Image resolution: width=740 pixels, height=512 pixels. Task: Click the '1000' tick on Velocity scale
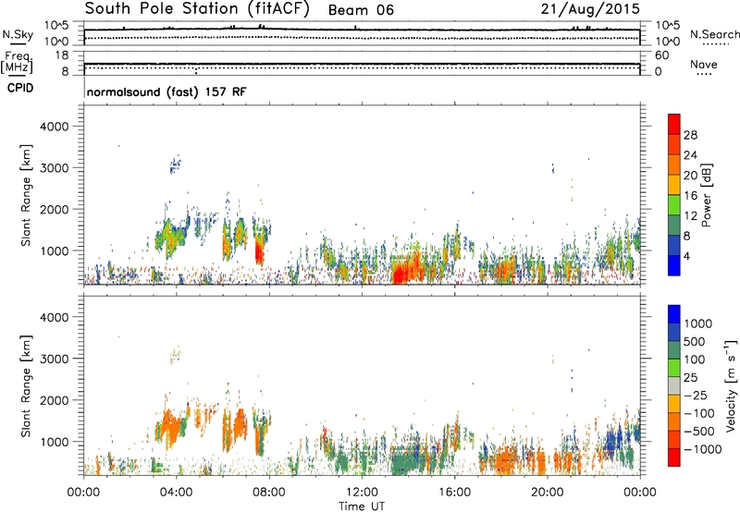tap(698, 323)
